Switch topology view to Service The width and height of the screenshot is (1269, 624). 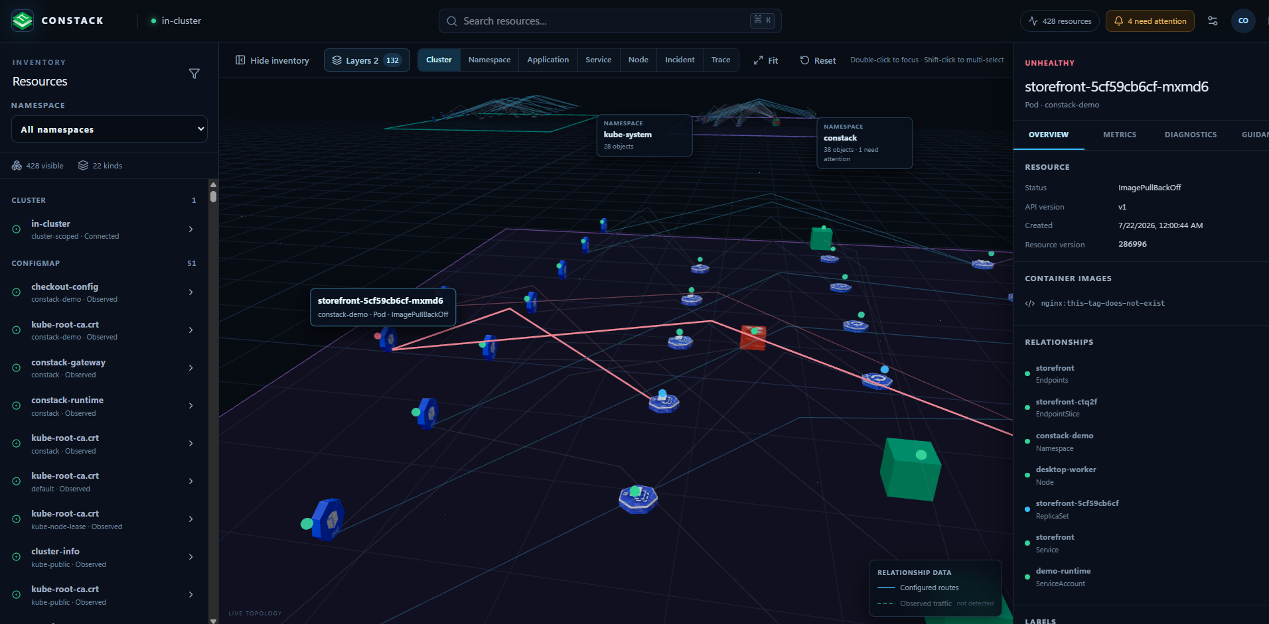click(x=598, y=60)
